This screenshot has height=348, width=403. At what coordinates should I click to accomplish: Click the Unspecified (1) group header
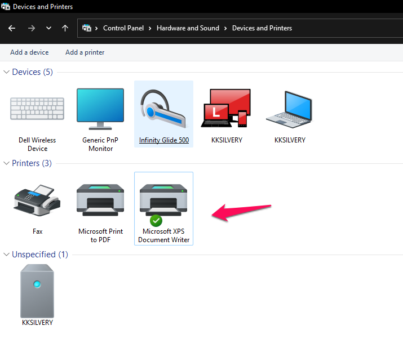40,255
